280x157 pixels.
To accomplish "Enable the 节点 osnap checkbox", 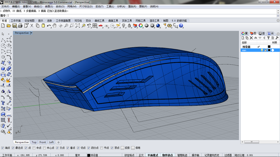I will (x=102, y=148).
